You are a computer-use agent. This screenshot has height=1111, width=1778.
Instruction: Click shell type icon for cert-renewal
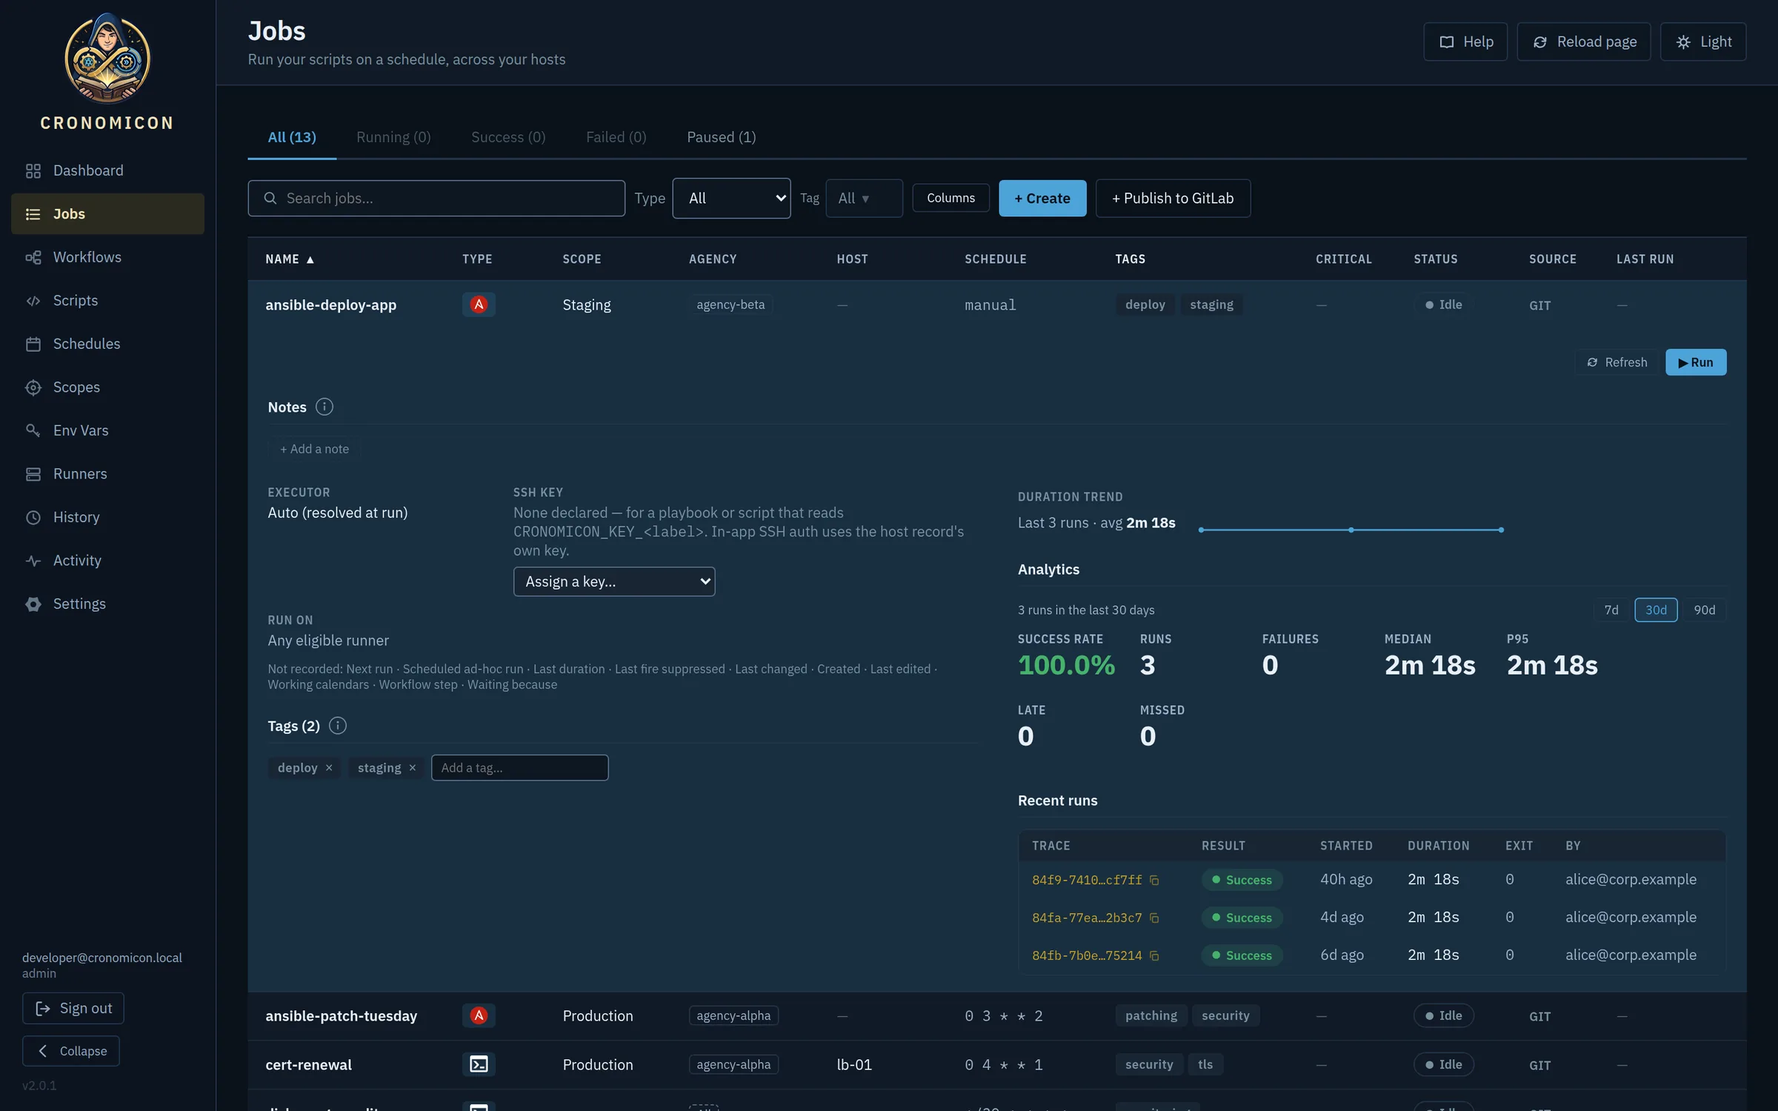coord(479,1064)
